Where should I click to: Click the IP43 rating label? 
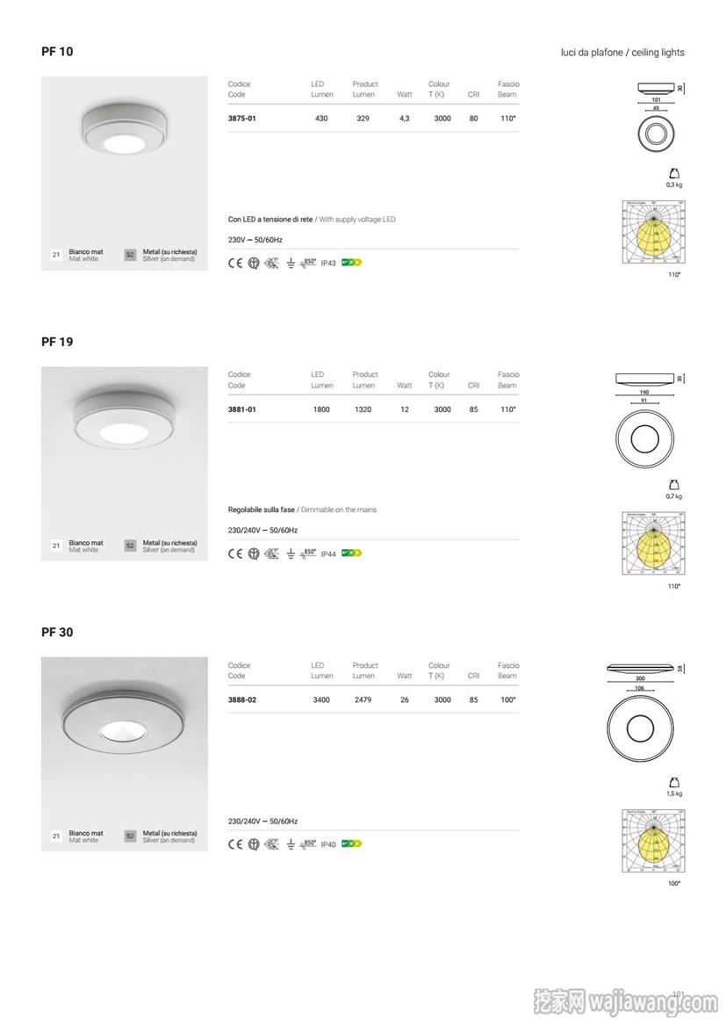328,264
